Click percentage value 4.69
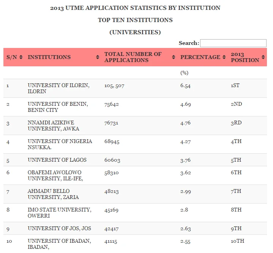 coord(186,104)
